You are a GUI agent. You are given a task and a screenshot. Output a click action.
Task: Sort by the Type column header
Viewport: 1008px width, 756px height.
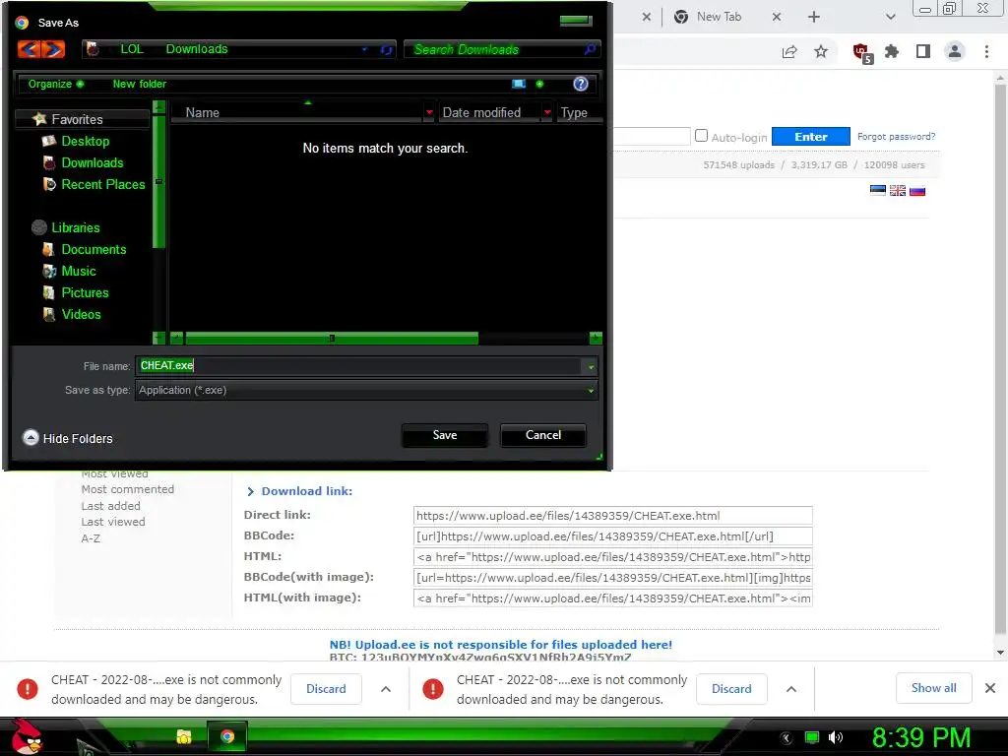pos(574,112)
